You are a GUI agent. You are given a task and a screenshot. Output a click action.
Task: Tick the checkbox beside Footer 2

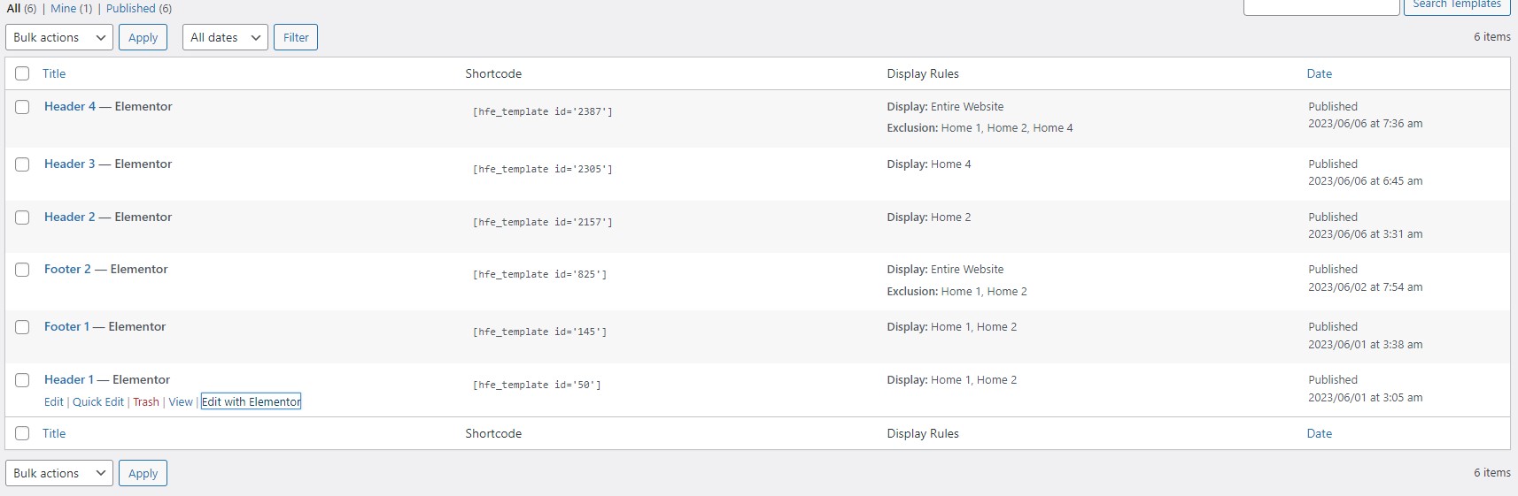(x=22, y=270)
